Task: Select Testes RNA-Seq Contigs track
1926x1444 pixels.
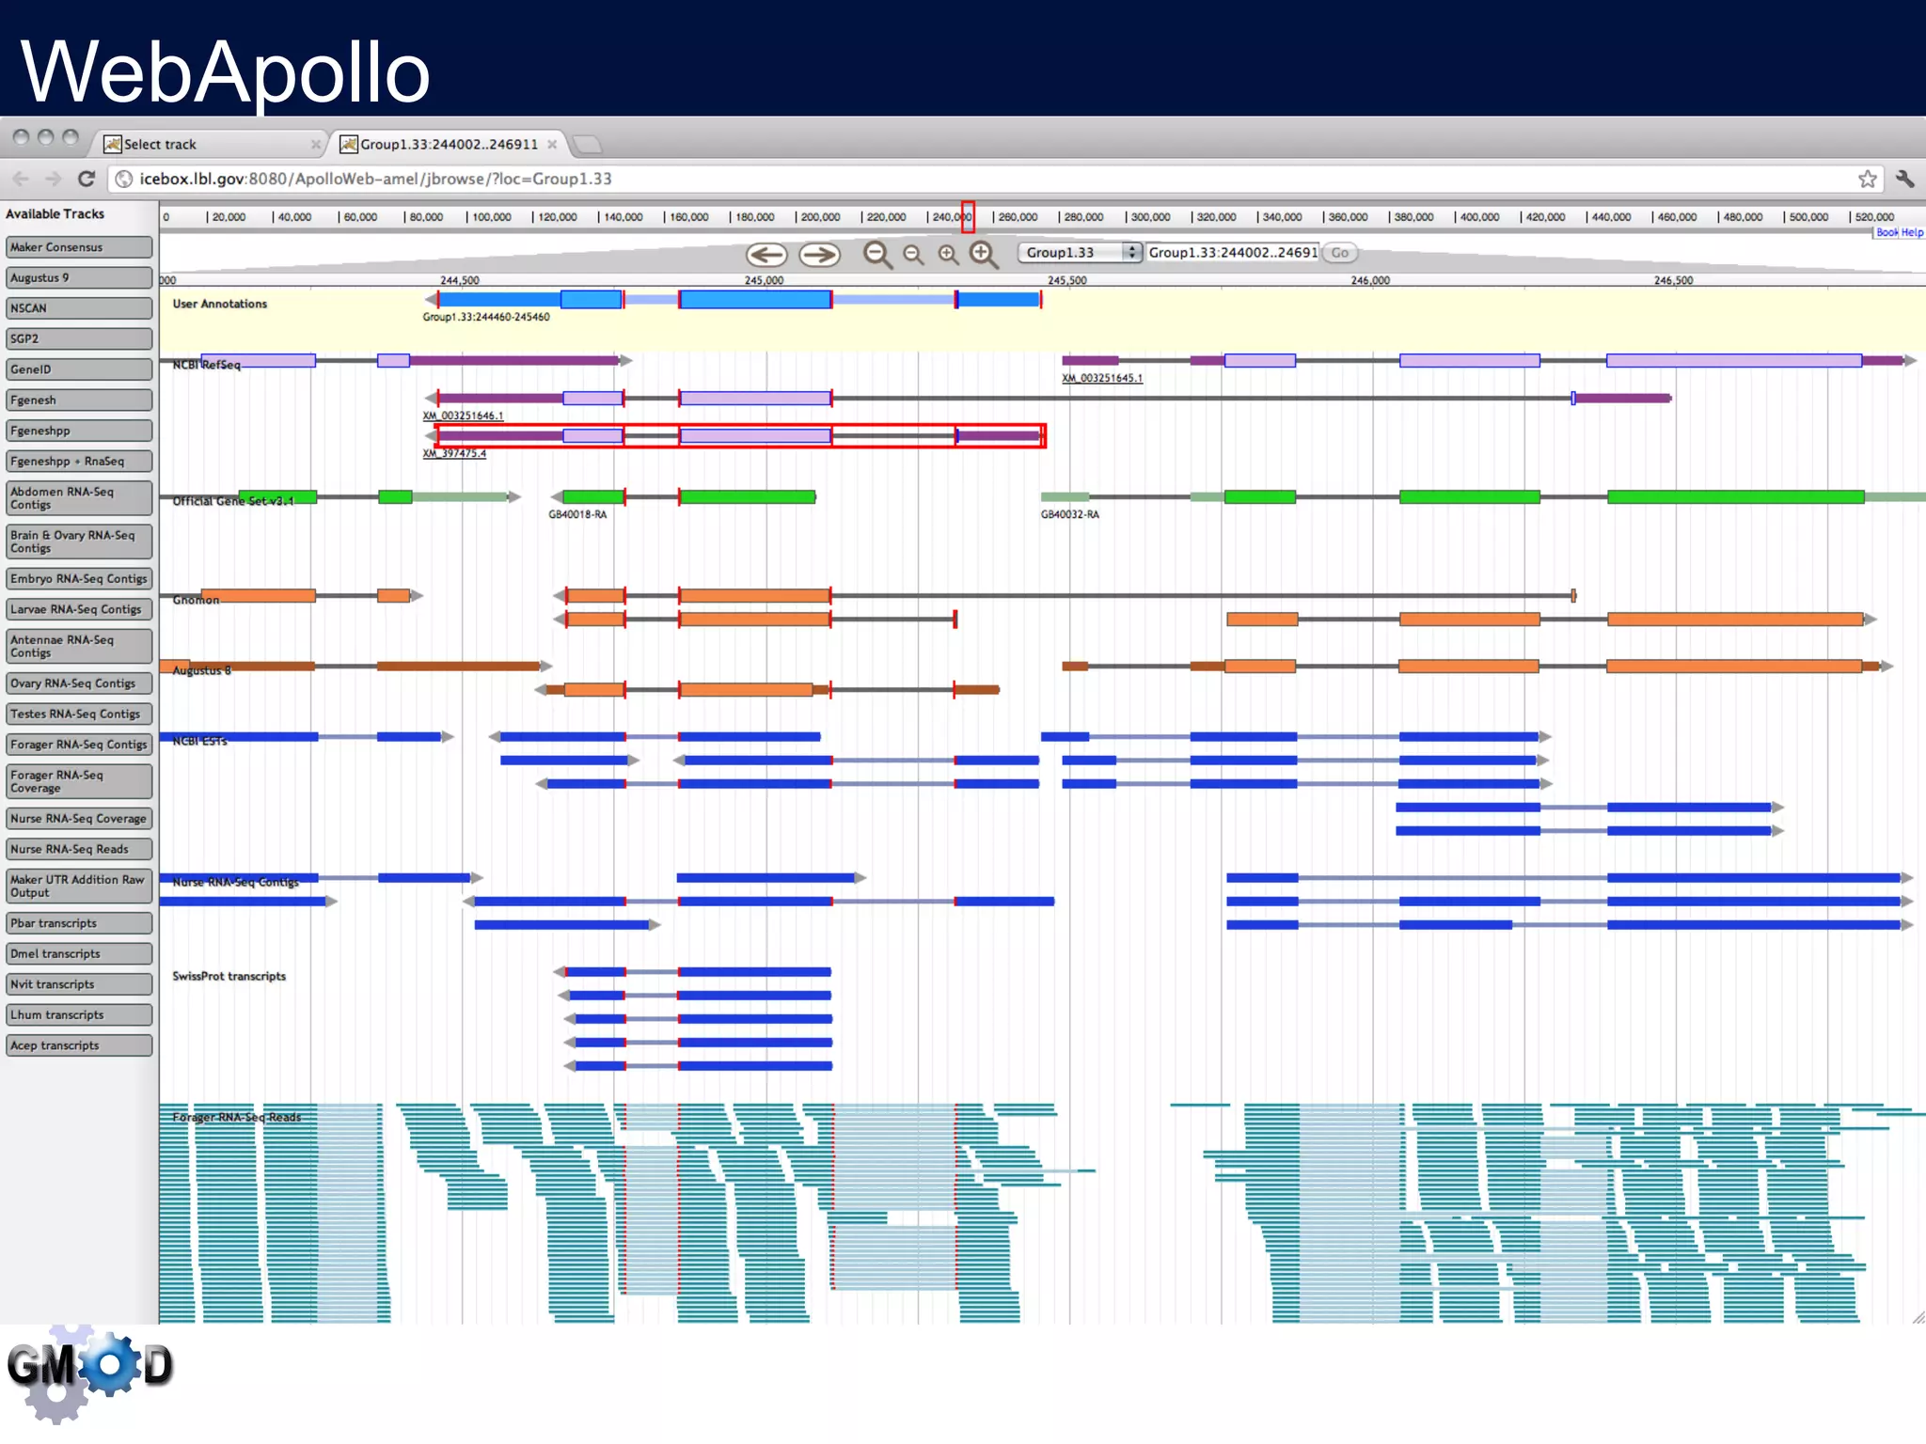Action: [79, 714]
